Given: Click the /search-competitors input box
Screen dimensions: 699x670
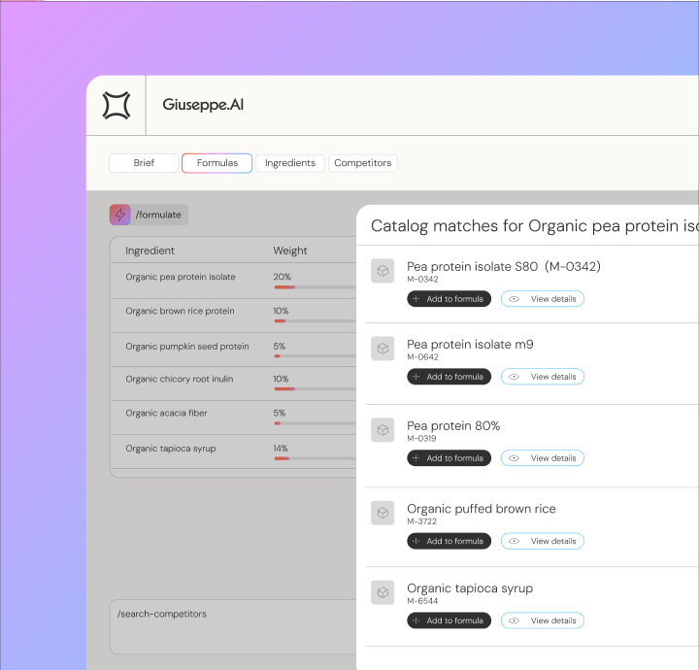Looking at the screenshot, I should pyautogui.click(x=233, y=626).
